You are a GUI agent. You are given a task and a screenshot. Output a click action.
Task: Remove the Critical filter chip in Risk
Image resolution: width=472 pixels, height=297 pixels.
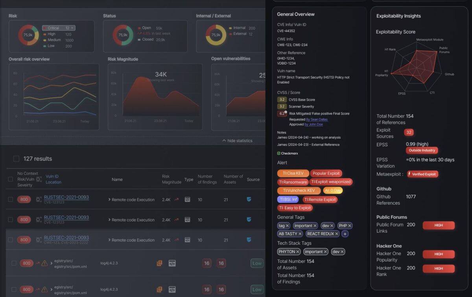(72, 28)
